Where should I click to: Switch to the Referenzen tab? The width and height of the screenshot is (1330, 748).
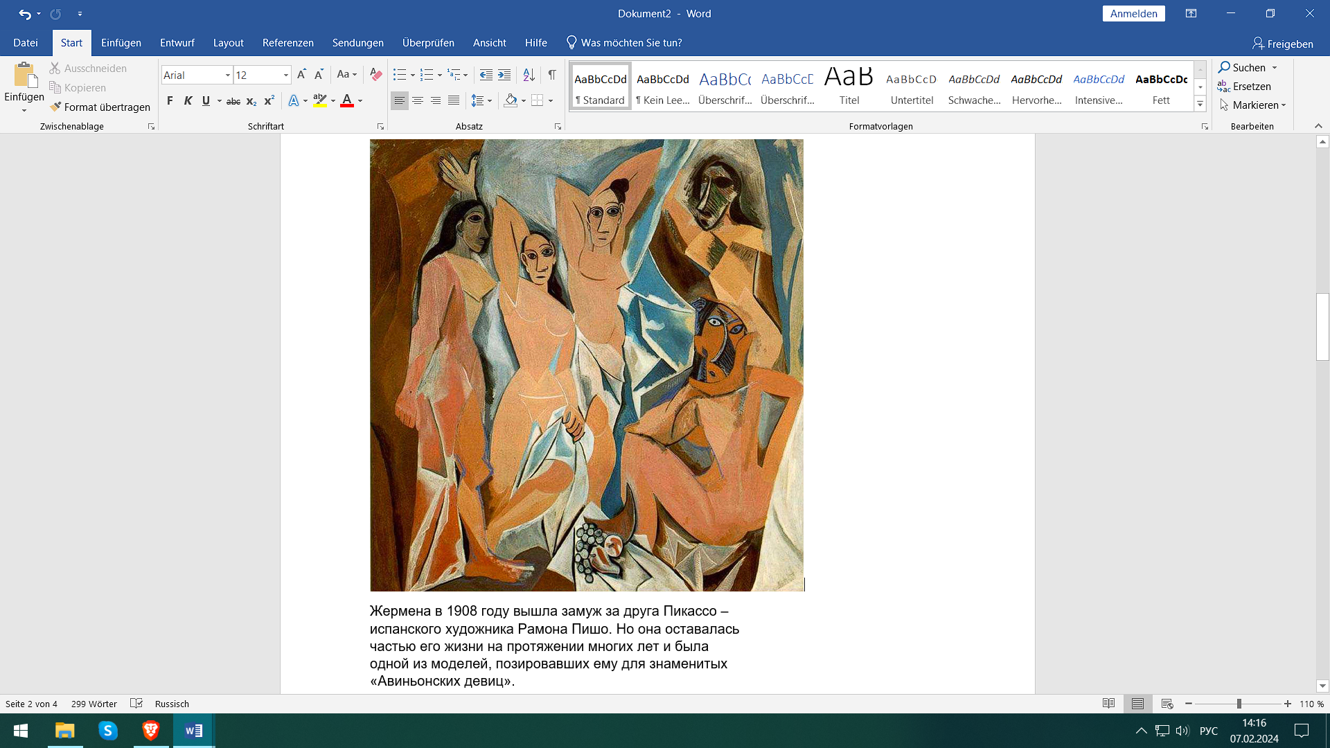point(287,43)
